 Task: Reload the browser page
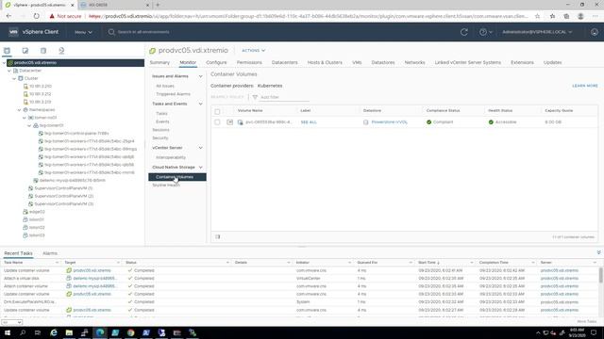click(x=36, y=16)
